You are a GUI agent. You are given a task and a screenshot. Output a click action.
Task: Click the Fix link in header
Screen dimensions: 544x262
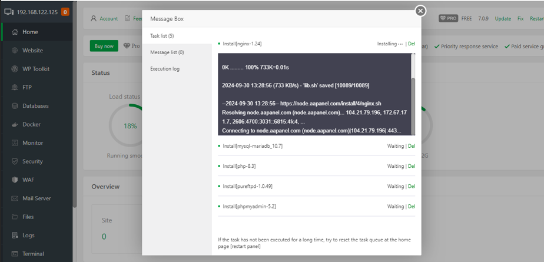click(520, 19)
